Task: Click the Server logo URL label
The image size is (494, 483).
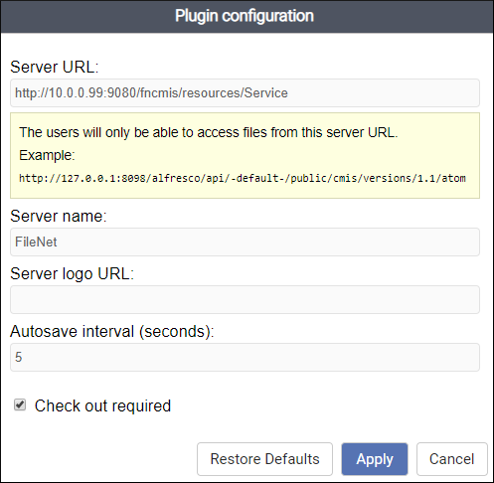Action: 72,274
